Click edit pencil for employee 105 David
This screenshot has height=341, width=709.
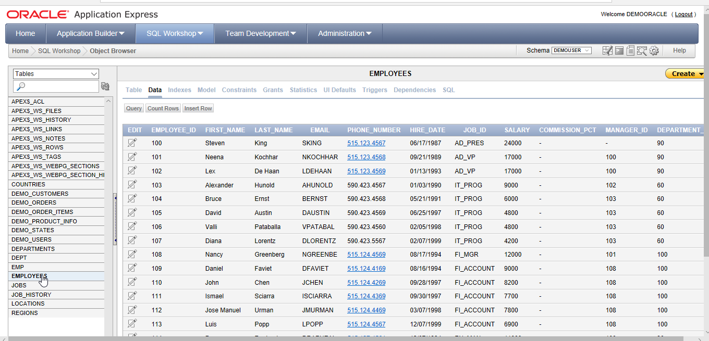[x=132, y=212]
